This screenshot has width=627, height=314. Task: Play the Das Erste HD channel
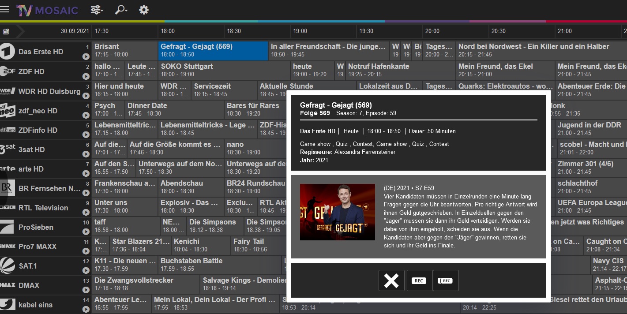point(86,56)
